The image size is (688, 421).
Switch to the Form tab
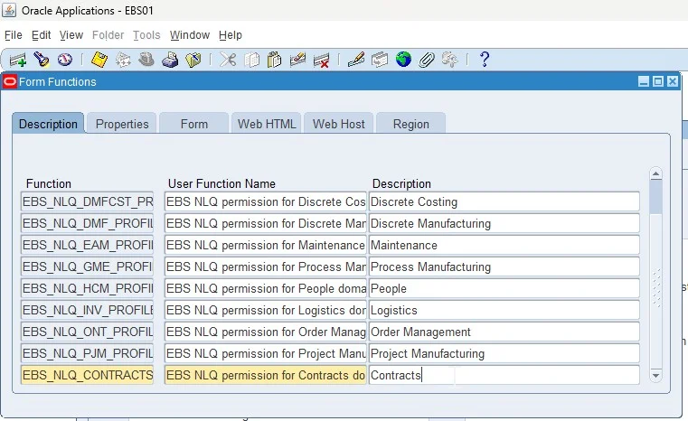point(194,124)
